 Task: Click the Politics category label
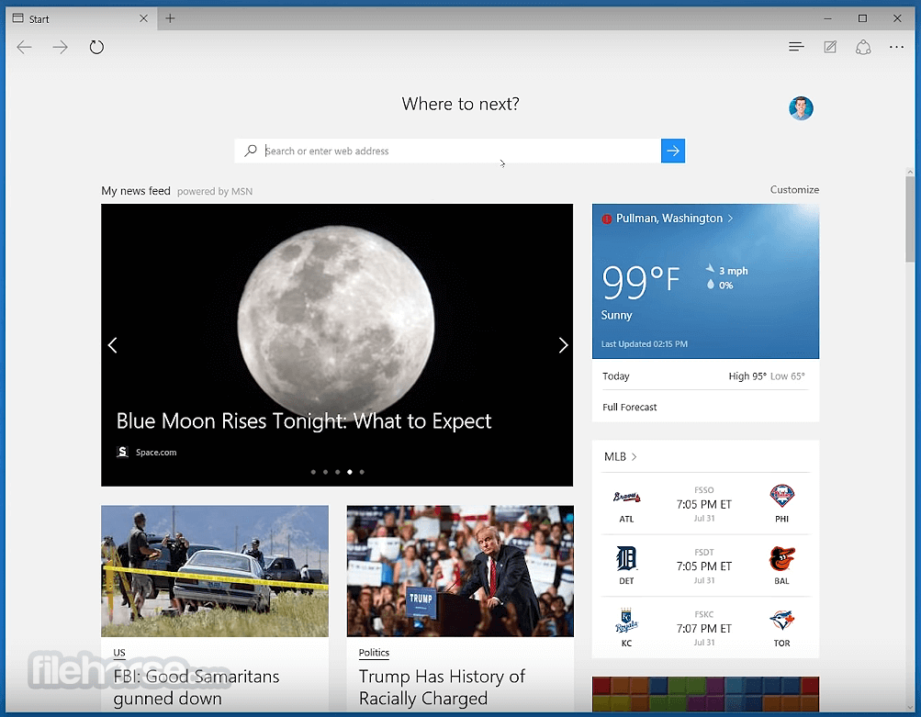pyautogui.click(x=374, y=653)
